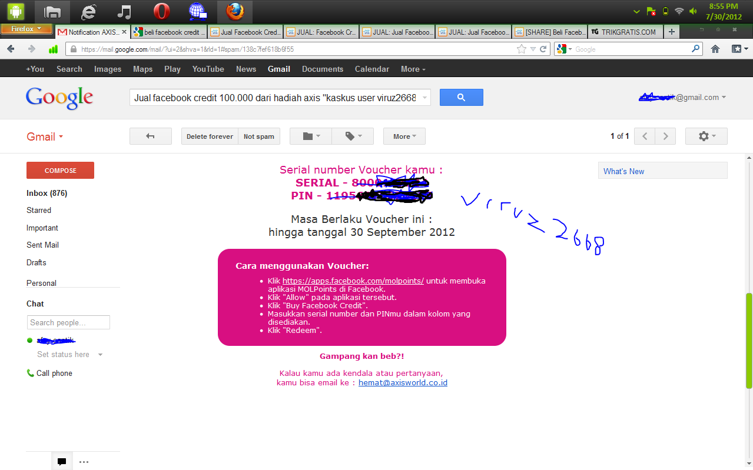753x470 pixels.
Task: Click the magnifier in Firefox search box
Action: (x=696, y=49)
